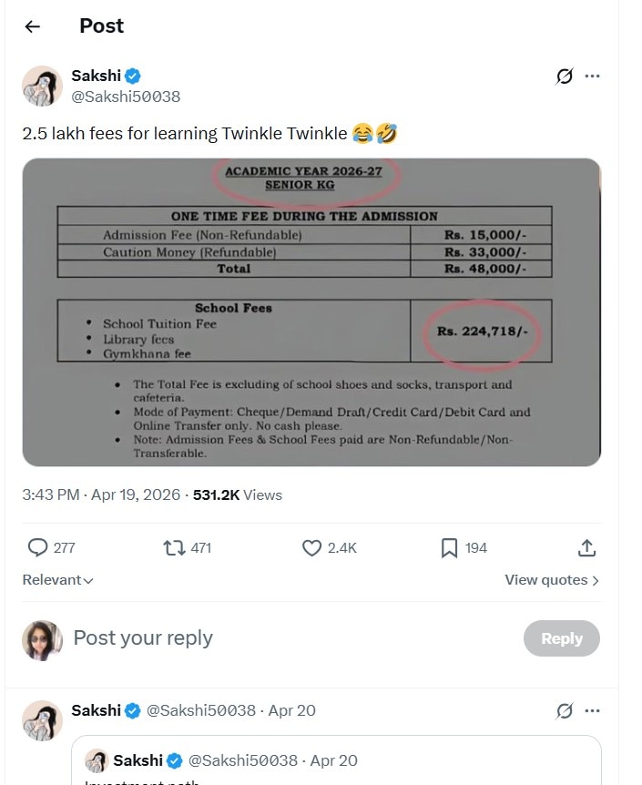
Task: Open the three-dot more menu on post
Action: click(593, 76)
